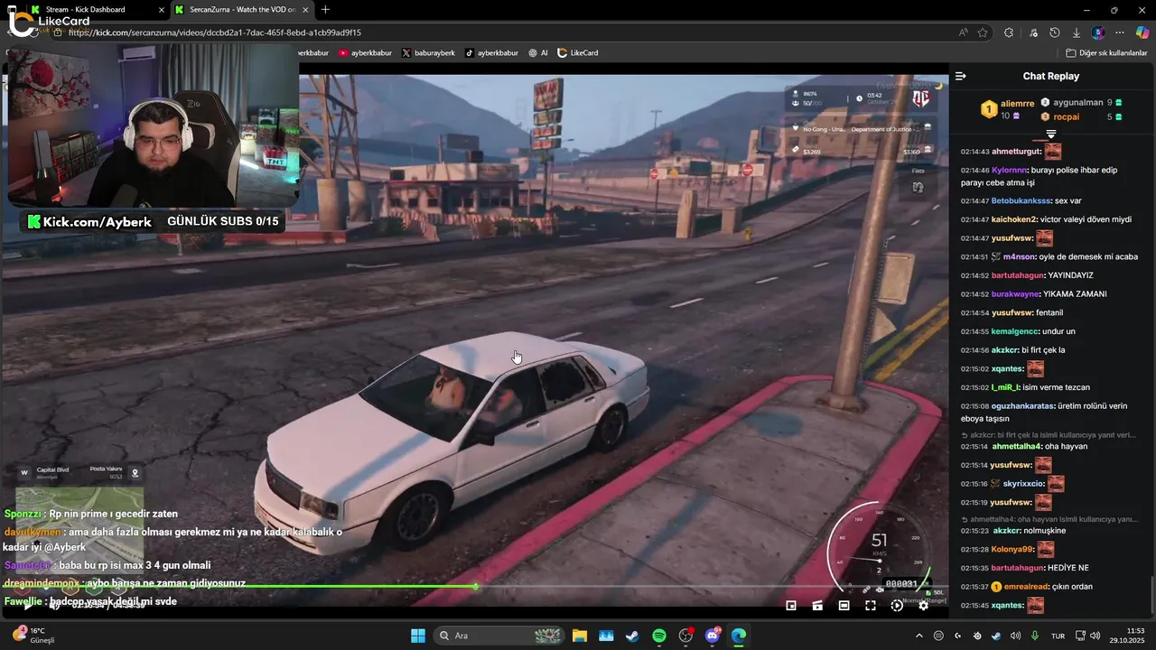Viewport: 1156px width, 650px height.
Task: Click emote in xqantes 02:15:02 message
Action: pyautogui.click(x=1035, y=368)
